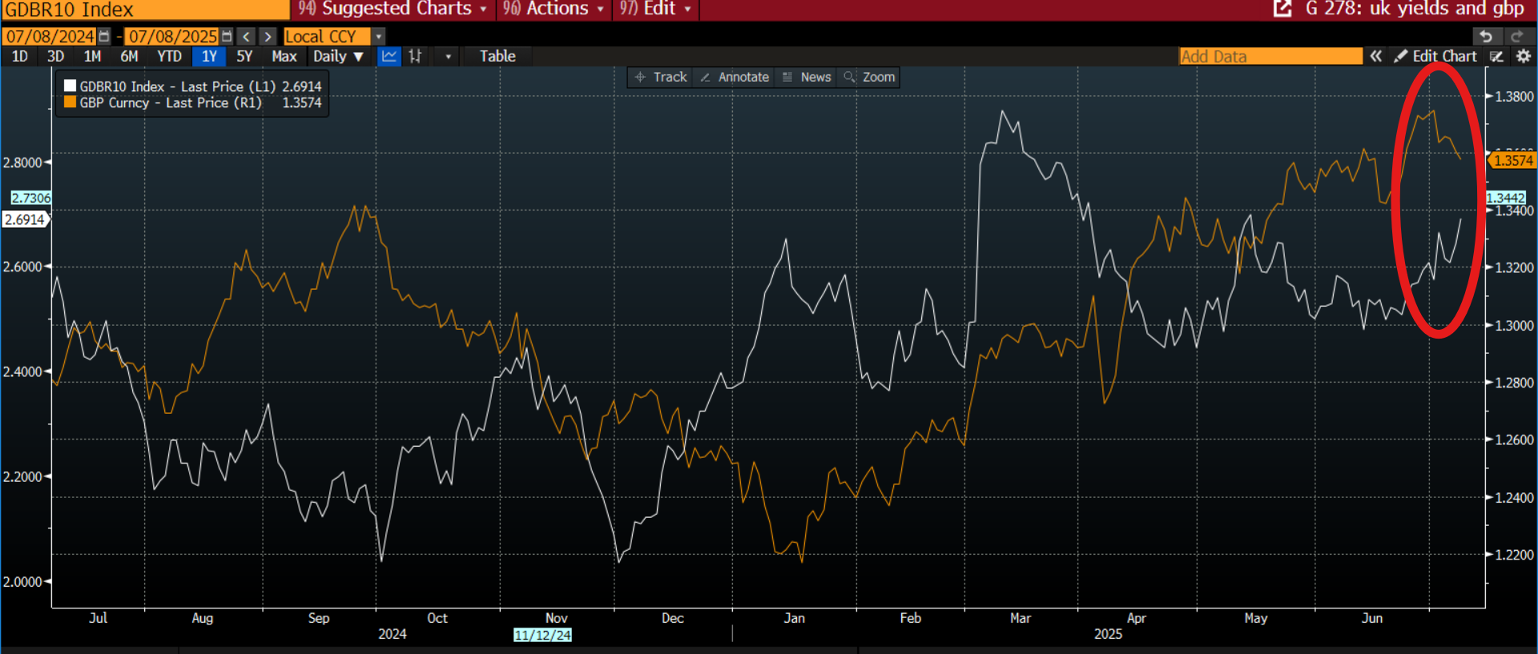1538x654 pixels.
Task: Open the start date calendar picker
Action: pos(104,37)
